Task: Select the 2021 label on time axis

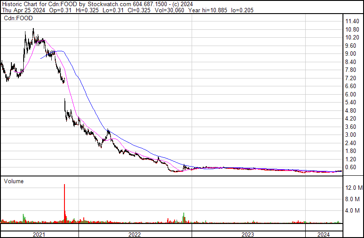Action: (x=39, y=234)
